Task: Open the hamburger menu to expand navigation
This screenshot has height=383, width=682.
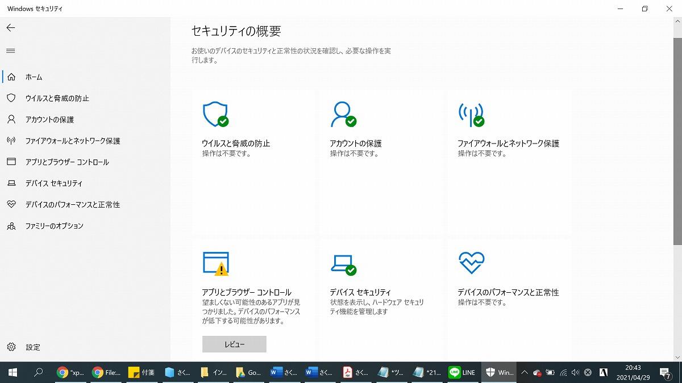Action: pos(10,50)
